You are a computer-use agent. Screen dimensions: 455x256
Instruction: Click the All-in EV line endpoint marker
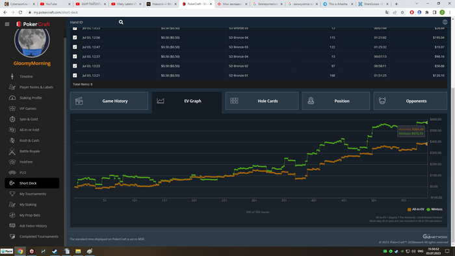pos(427,144)
